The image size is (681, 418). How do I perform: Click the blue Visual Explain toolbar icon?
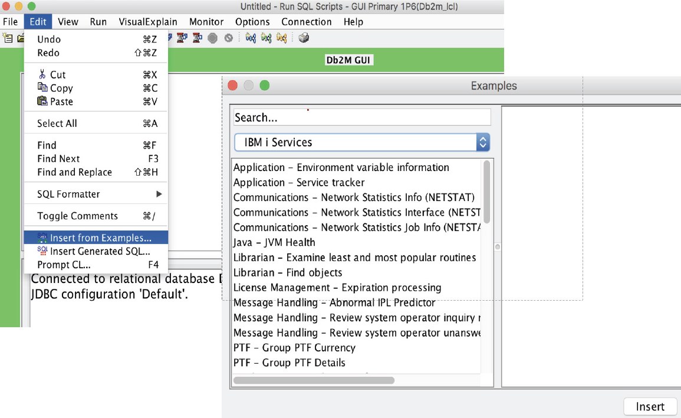coord(251,38)
